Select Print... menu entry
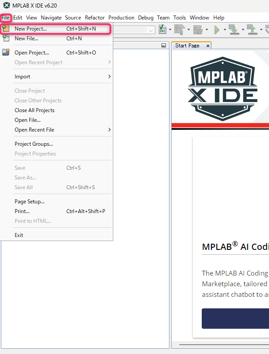This screenshot has height=354, width=269. click(56, 211)
